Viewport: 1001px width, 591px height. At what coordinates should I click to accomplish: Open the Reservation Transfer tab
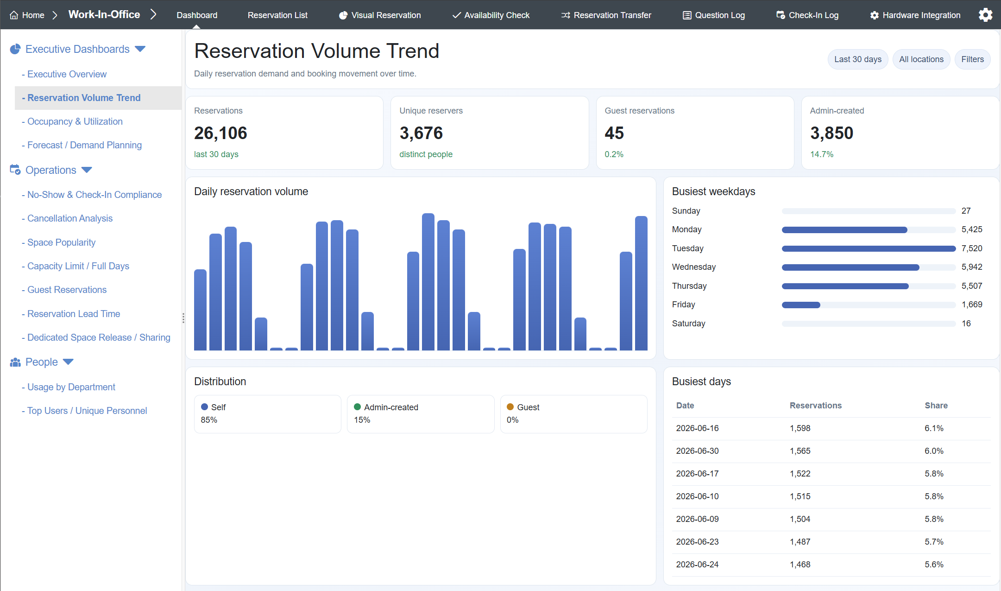(x=606, y=15)
